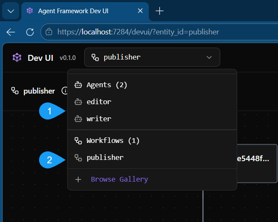Viewport: 278px width, 222px height.
Task: Click the v0.1.0 version label
Action: click(68, 58)
